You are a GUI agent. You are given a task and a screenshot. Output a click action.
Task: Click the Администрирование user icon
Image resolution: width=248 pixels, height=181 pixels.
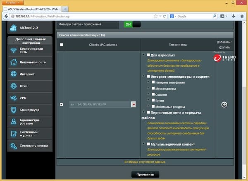(14, 122)
